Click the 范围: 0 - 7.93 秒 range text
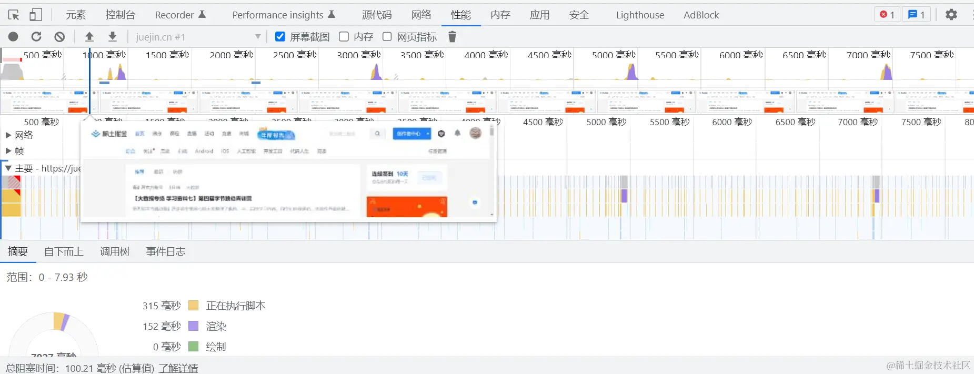This screenshot has width=974, height=374. pyautogui.click(x=47, y=277)
